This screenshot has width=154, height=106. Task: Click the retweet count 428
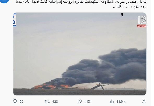[55, 102]
